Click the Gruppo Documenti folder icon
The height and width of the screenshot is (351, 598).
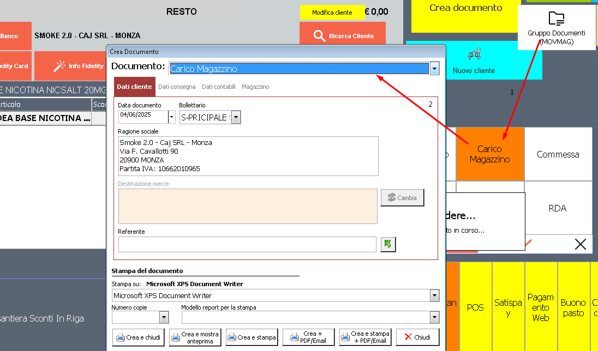[x=556, y=19]
